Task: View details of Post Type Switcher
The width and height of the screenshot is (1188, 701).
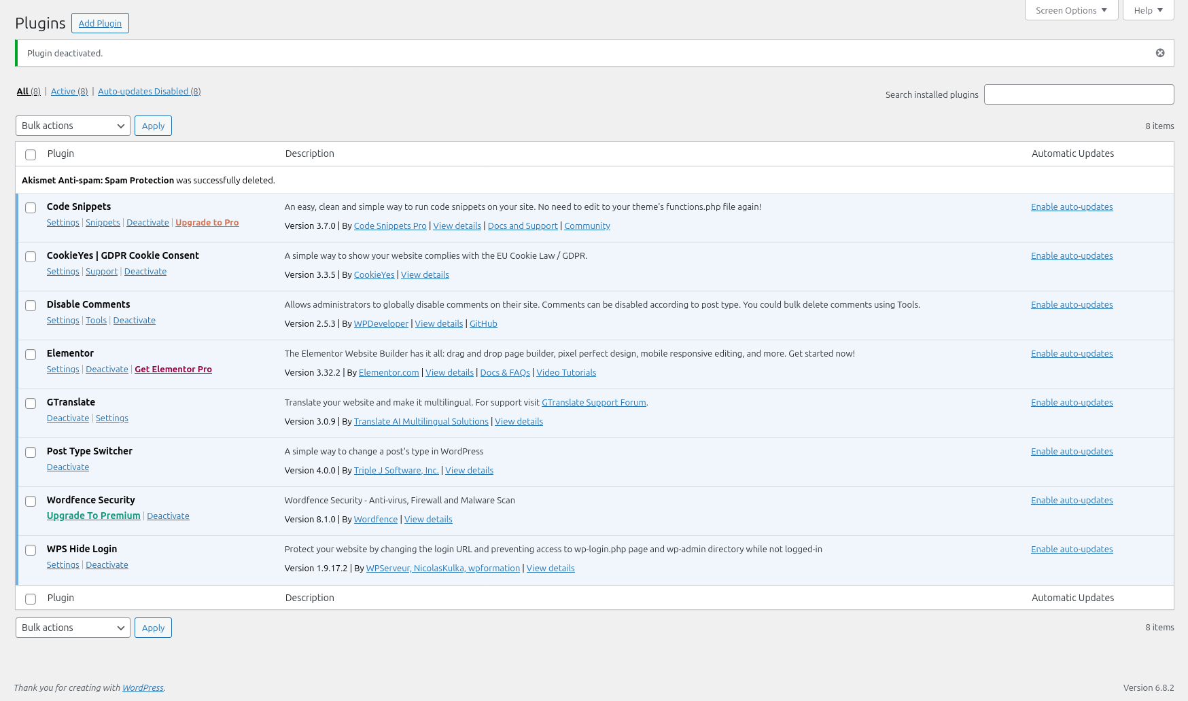Action: pyautogui.click(x=469, y=471)
